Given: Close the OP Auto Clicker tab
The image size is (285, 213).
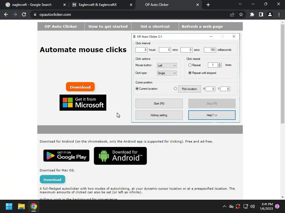Looking at the screenshot, I should click(198, 5).
